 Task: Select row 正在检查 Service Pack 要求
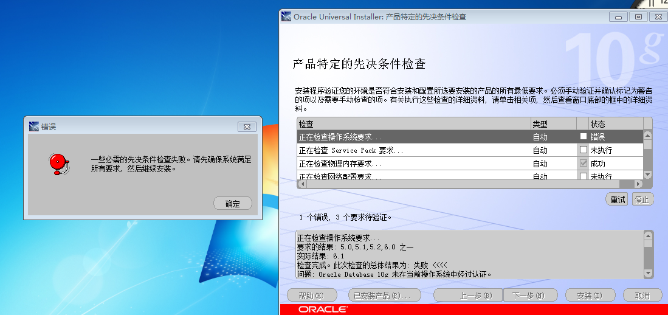(469, 150)
